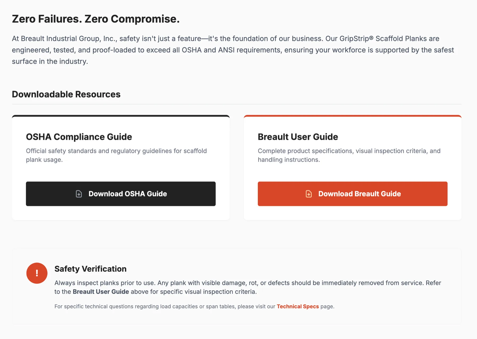Select the Downloadable Resources heading

[66, 94]
